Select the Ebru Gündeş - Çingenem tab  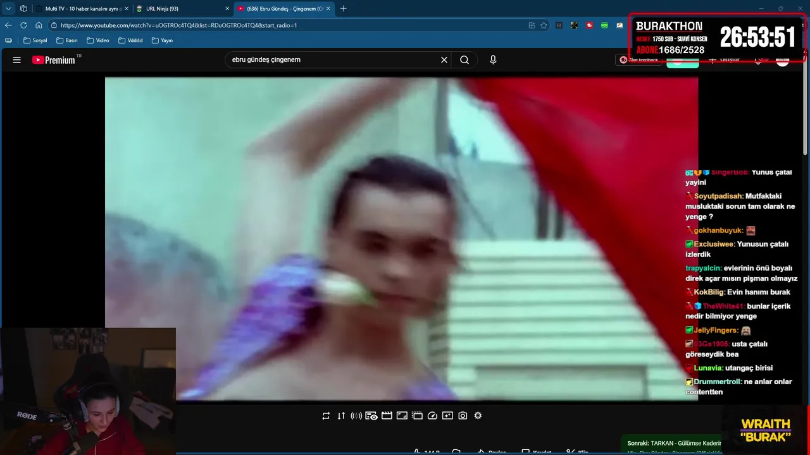283,9
